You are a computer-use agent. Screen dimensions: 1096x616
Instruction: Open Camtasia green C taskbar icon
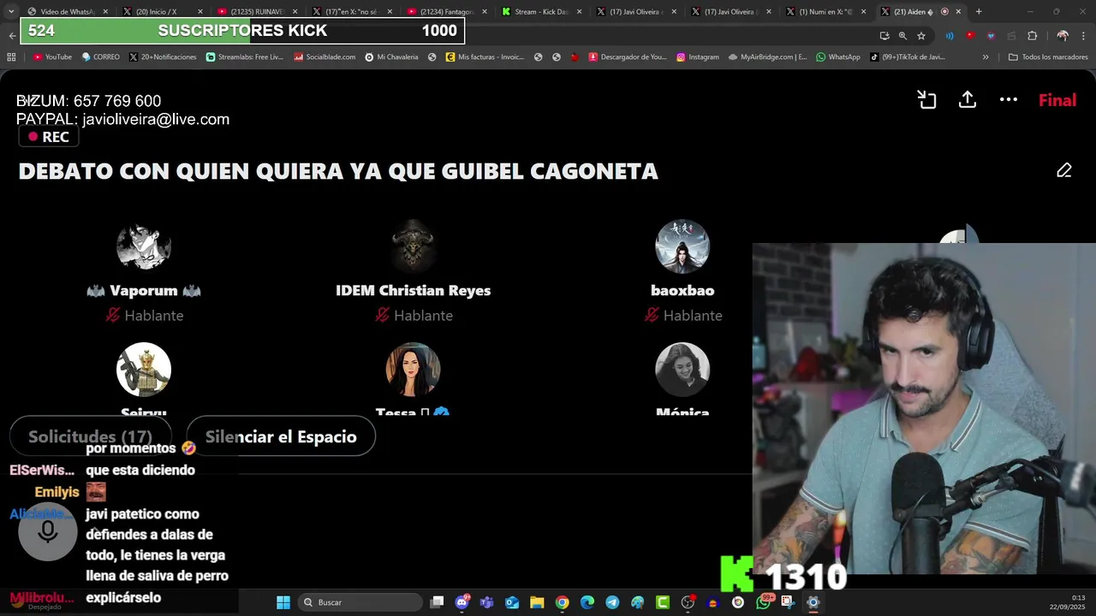tap(663, 602)
